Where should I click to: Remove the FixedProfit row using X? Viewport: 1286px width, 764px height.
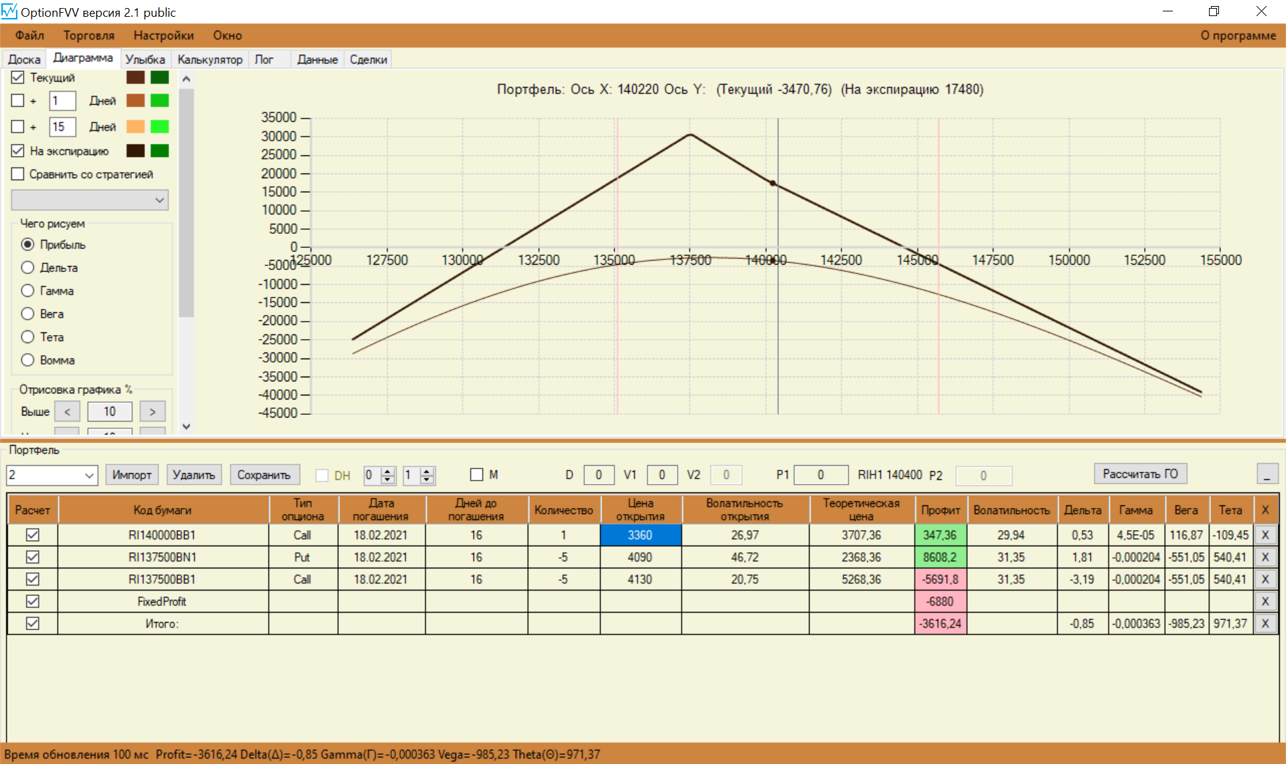[1265, 601]
